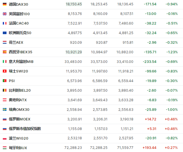Click the French flag icon beside 法国CAC40

pos(5,23)
